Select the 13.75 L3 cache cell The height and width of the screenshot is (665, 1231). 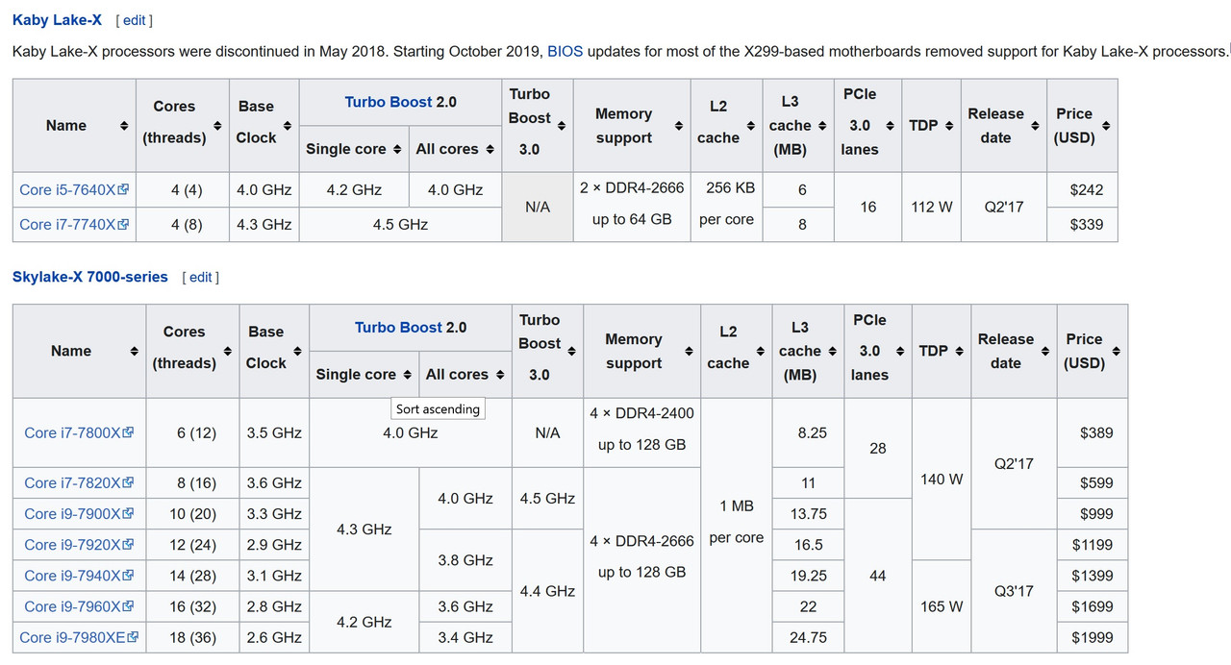click(808, 514)
